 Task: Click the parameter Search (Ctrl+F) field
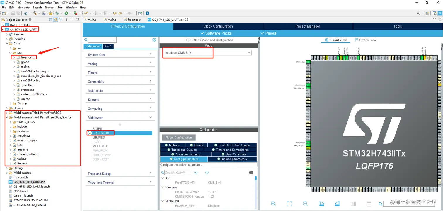pyautogui.click(x=177, y=173)
